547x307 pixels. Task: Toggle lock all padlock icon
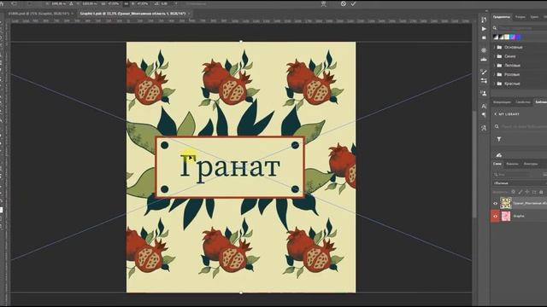point(541,192)
